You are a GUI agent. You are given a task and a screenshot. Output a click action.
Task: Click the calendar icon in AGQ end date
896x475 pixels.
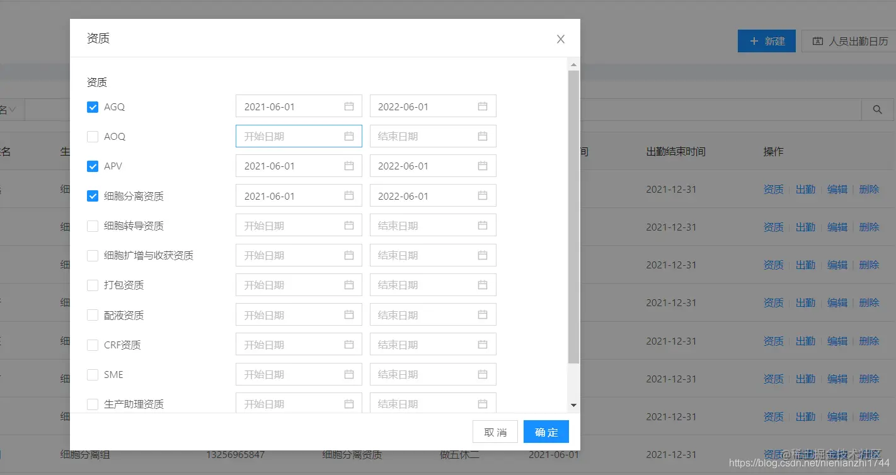click(x=483, y=106)
